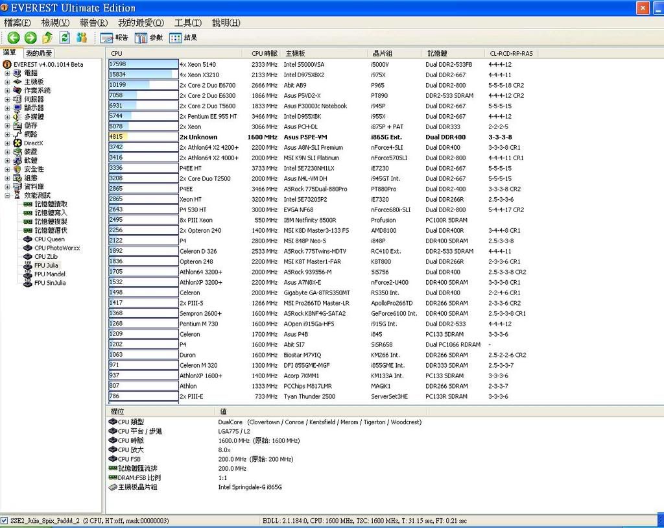Viewport: 664px width, 528px height.
Task: Switch to the 選單 menu tab
Action: [x=10, y=53]
